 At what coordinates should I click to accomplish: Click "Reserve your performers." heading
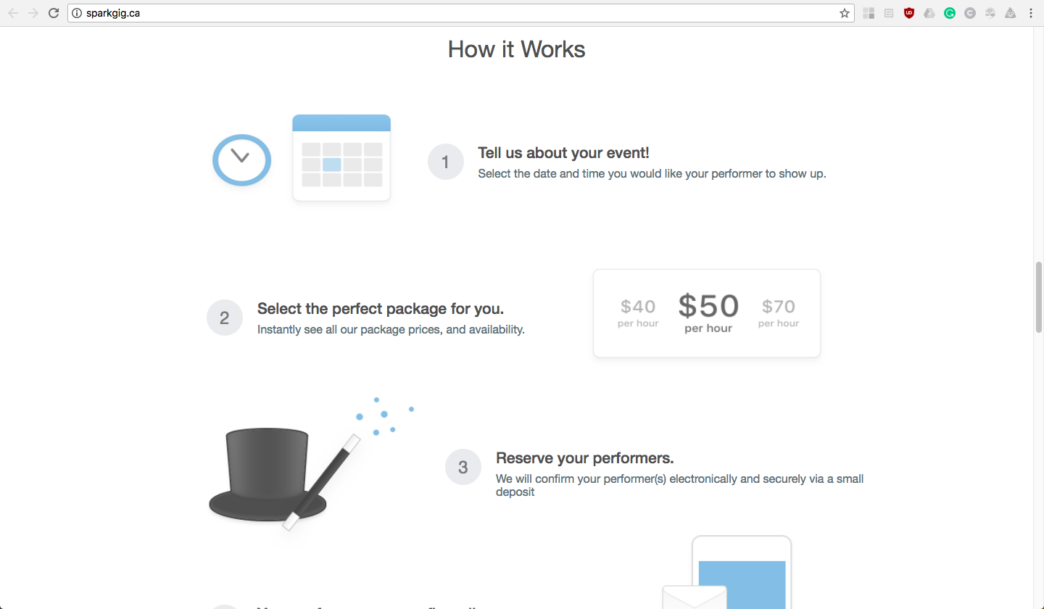point(585,458)
